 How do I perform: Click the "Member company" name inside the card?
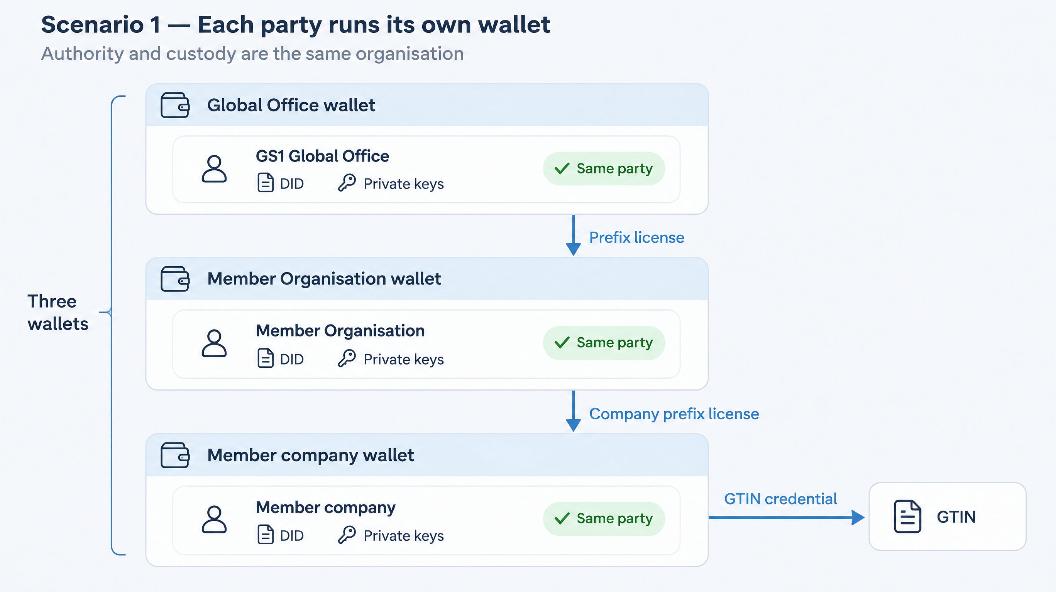326,508
